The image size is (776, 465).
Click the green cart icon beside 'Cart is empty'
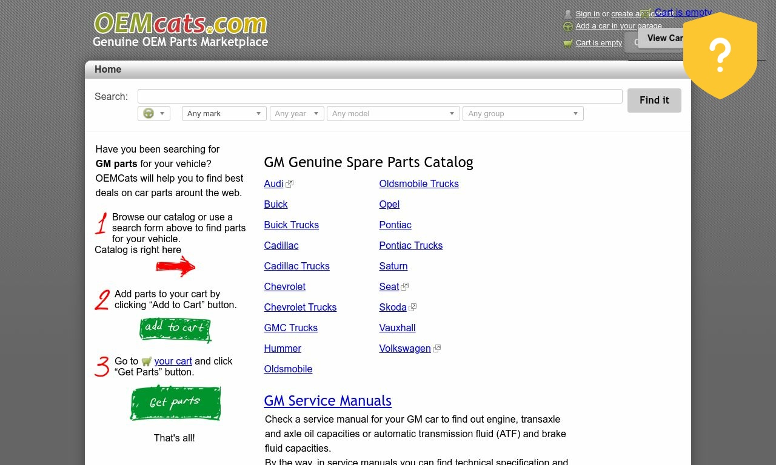568,43
